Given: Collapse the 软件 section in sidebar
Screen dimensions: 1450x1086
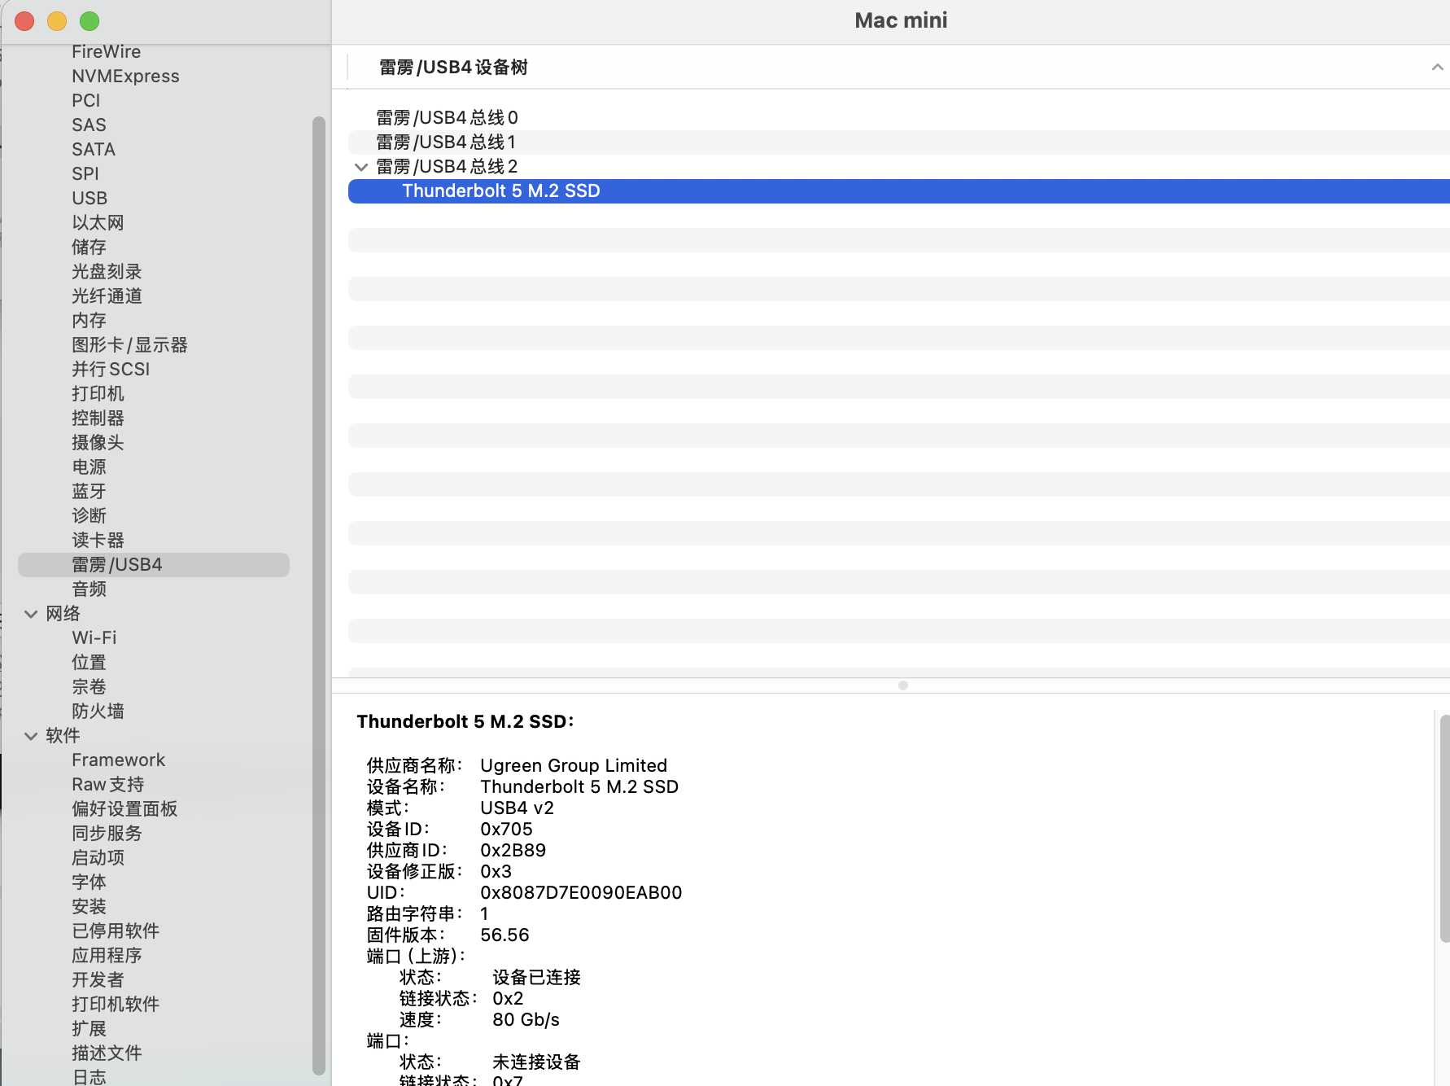Looking at the screenshot, I should point(31,736).
